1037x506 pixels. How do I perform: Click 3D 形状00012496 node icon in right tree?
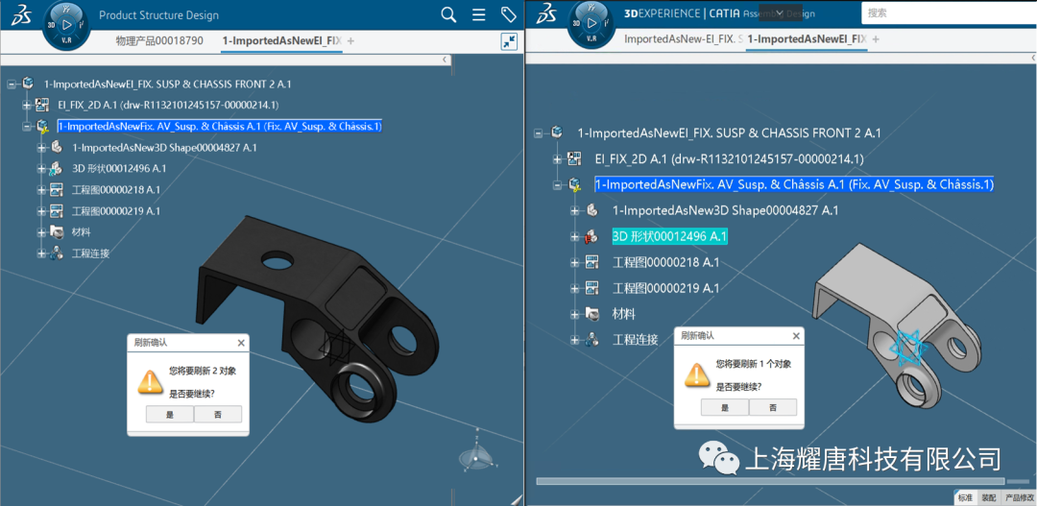tap(591, 236)
